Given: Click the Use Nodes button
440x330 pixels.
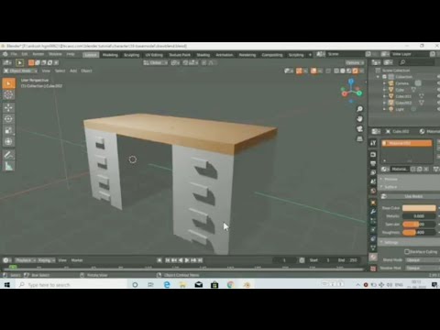Looking at the screenshot, I should [x=413, y=196].
